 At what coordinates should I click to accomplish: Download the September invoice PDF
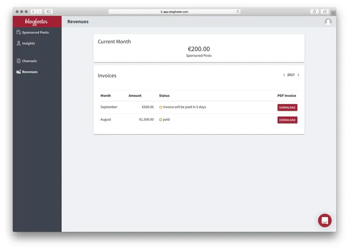pos(287,108)
